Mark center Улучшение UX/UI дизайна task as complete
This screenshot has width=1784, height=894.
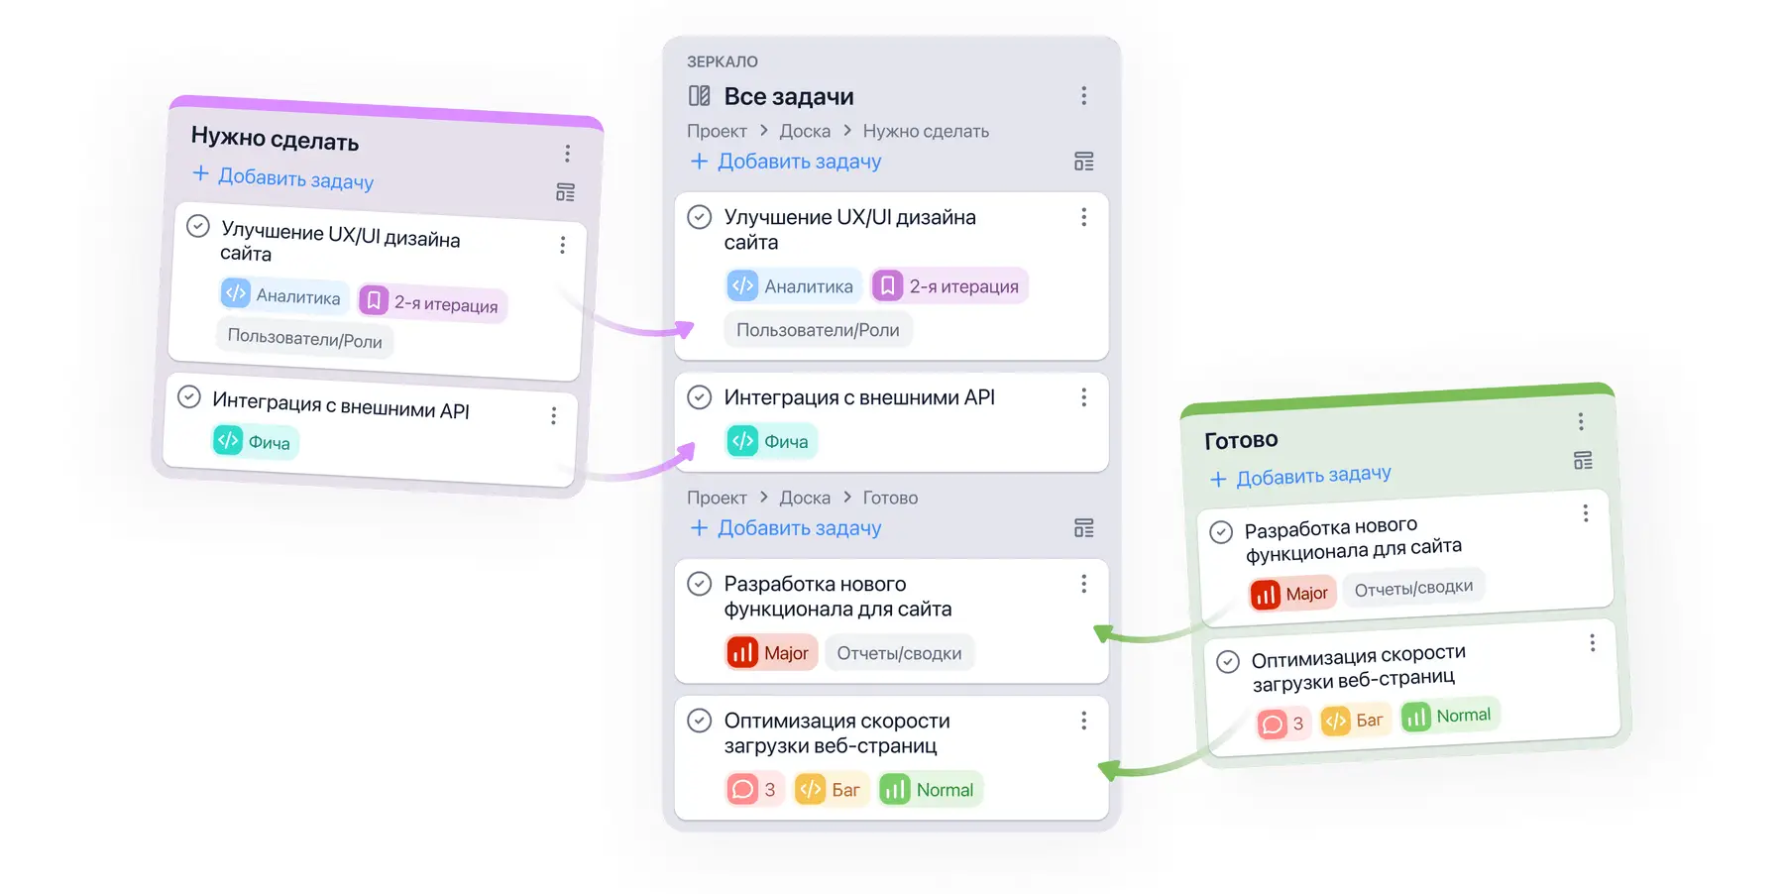(700, 217)
